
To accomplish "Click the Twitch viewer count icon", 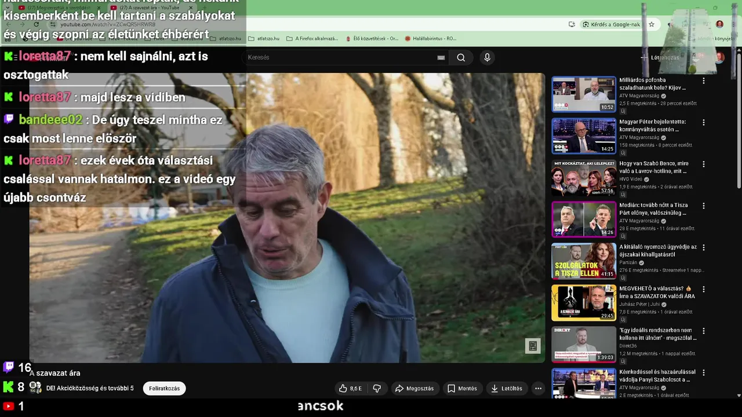I will click(9, 367).
